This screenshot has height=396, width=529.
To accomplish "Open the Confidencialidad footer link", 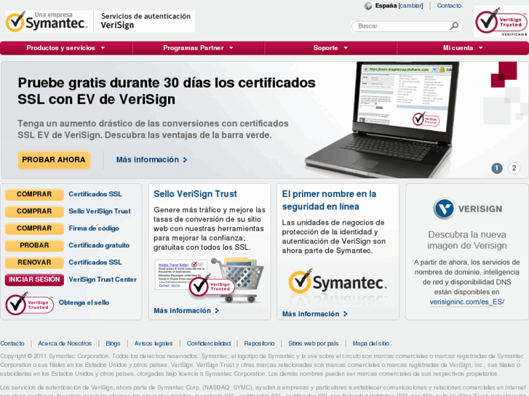I will (x=209, y=344).
